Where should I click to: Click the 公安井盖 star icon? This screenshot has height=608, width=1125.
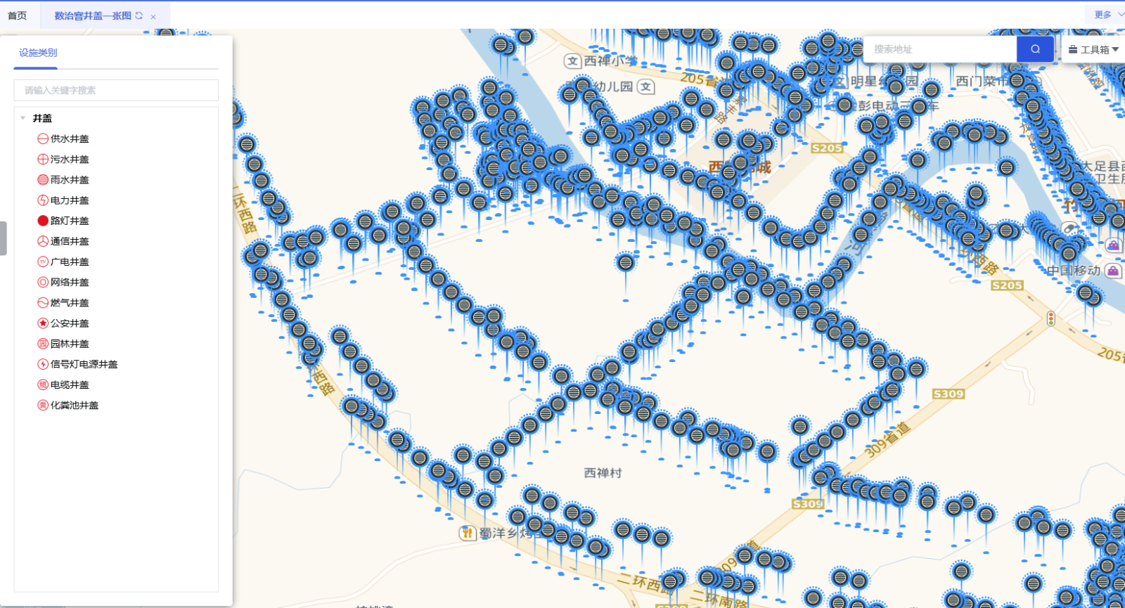coord(43,323)
